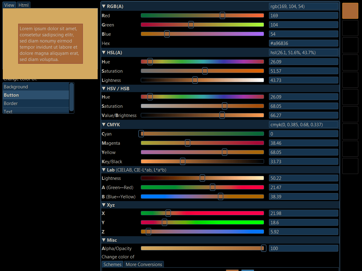
Task: Click the HSL Saturation field 51.57
Action: point(303,71)
